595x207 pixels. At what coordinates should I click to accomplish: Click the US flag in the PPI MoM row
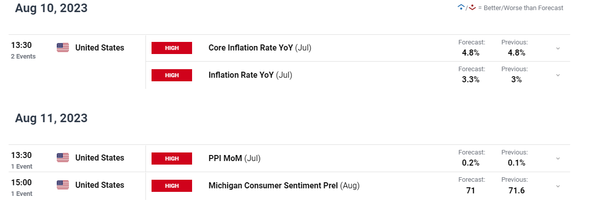(63, 158)
